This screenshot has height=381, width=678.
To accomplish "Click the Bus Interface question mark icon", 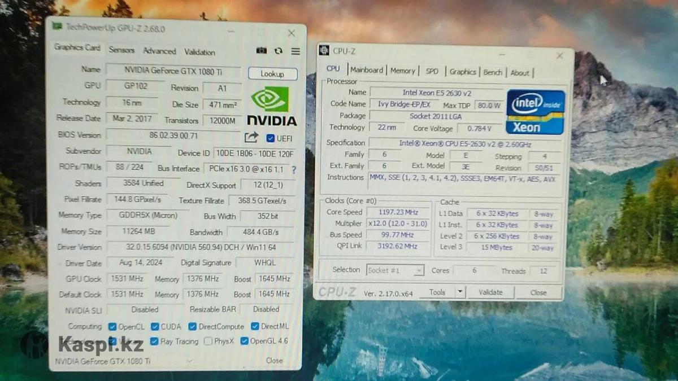I will [294, 169].
